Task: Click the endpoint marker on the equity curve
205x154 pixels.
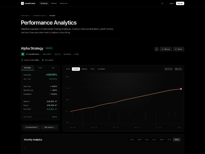Action: point(181,89)
